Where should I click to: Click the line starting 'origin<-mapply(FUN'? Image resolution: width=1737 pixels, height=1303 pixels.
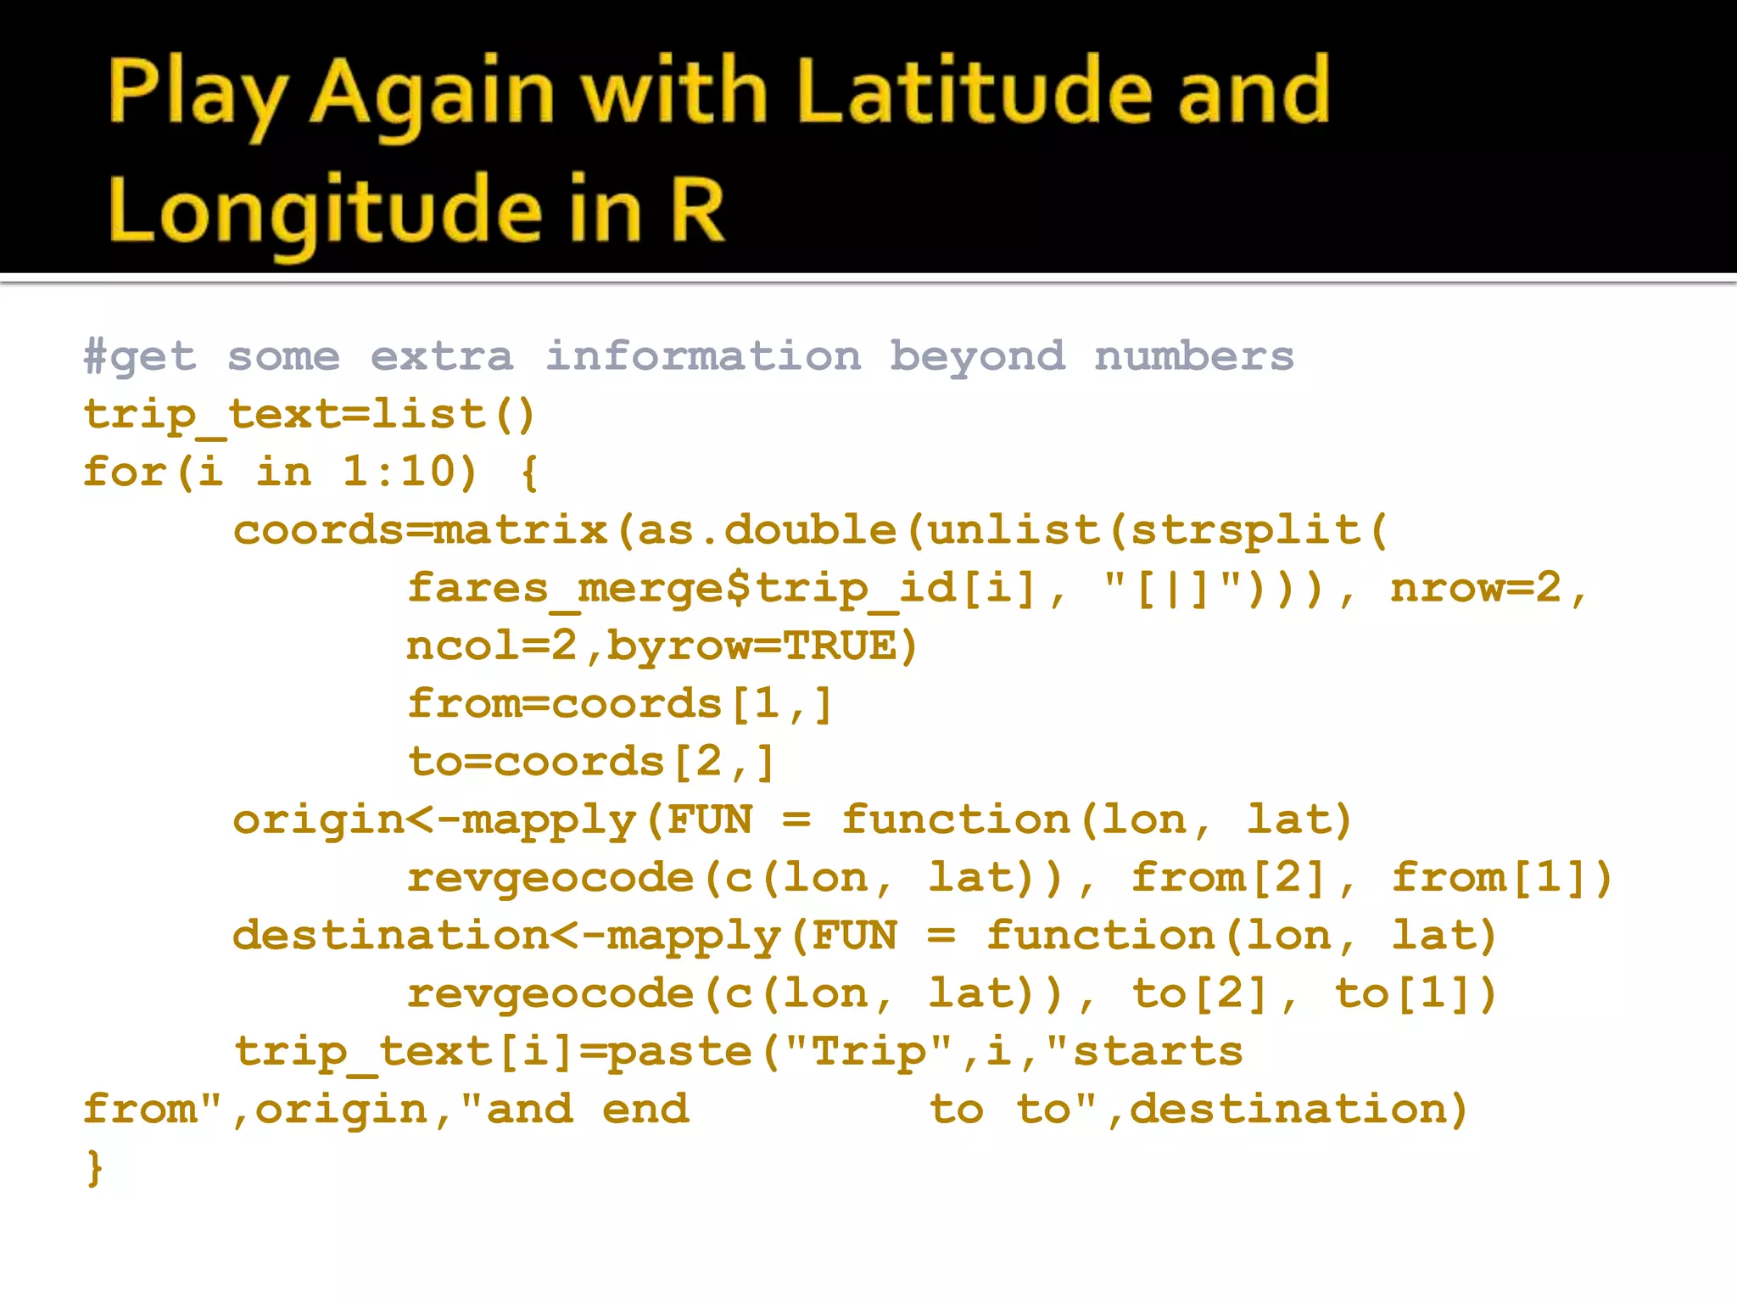[792, 822]
